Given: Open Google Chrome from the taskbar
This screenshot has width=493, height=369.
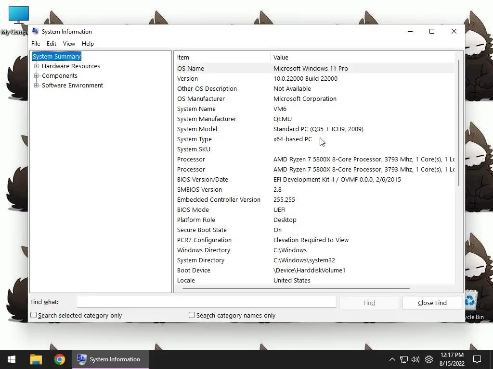Looking at the screenshot, I should tap(59, 359).
